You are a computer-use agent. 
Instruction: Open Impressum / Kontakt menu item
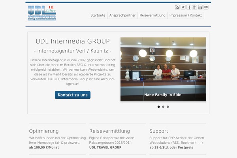point(186,15)
